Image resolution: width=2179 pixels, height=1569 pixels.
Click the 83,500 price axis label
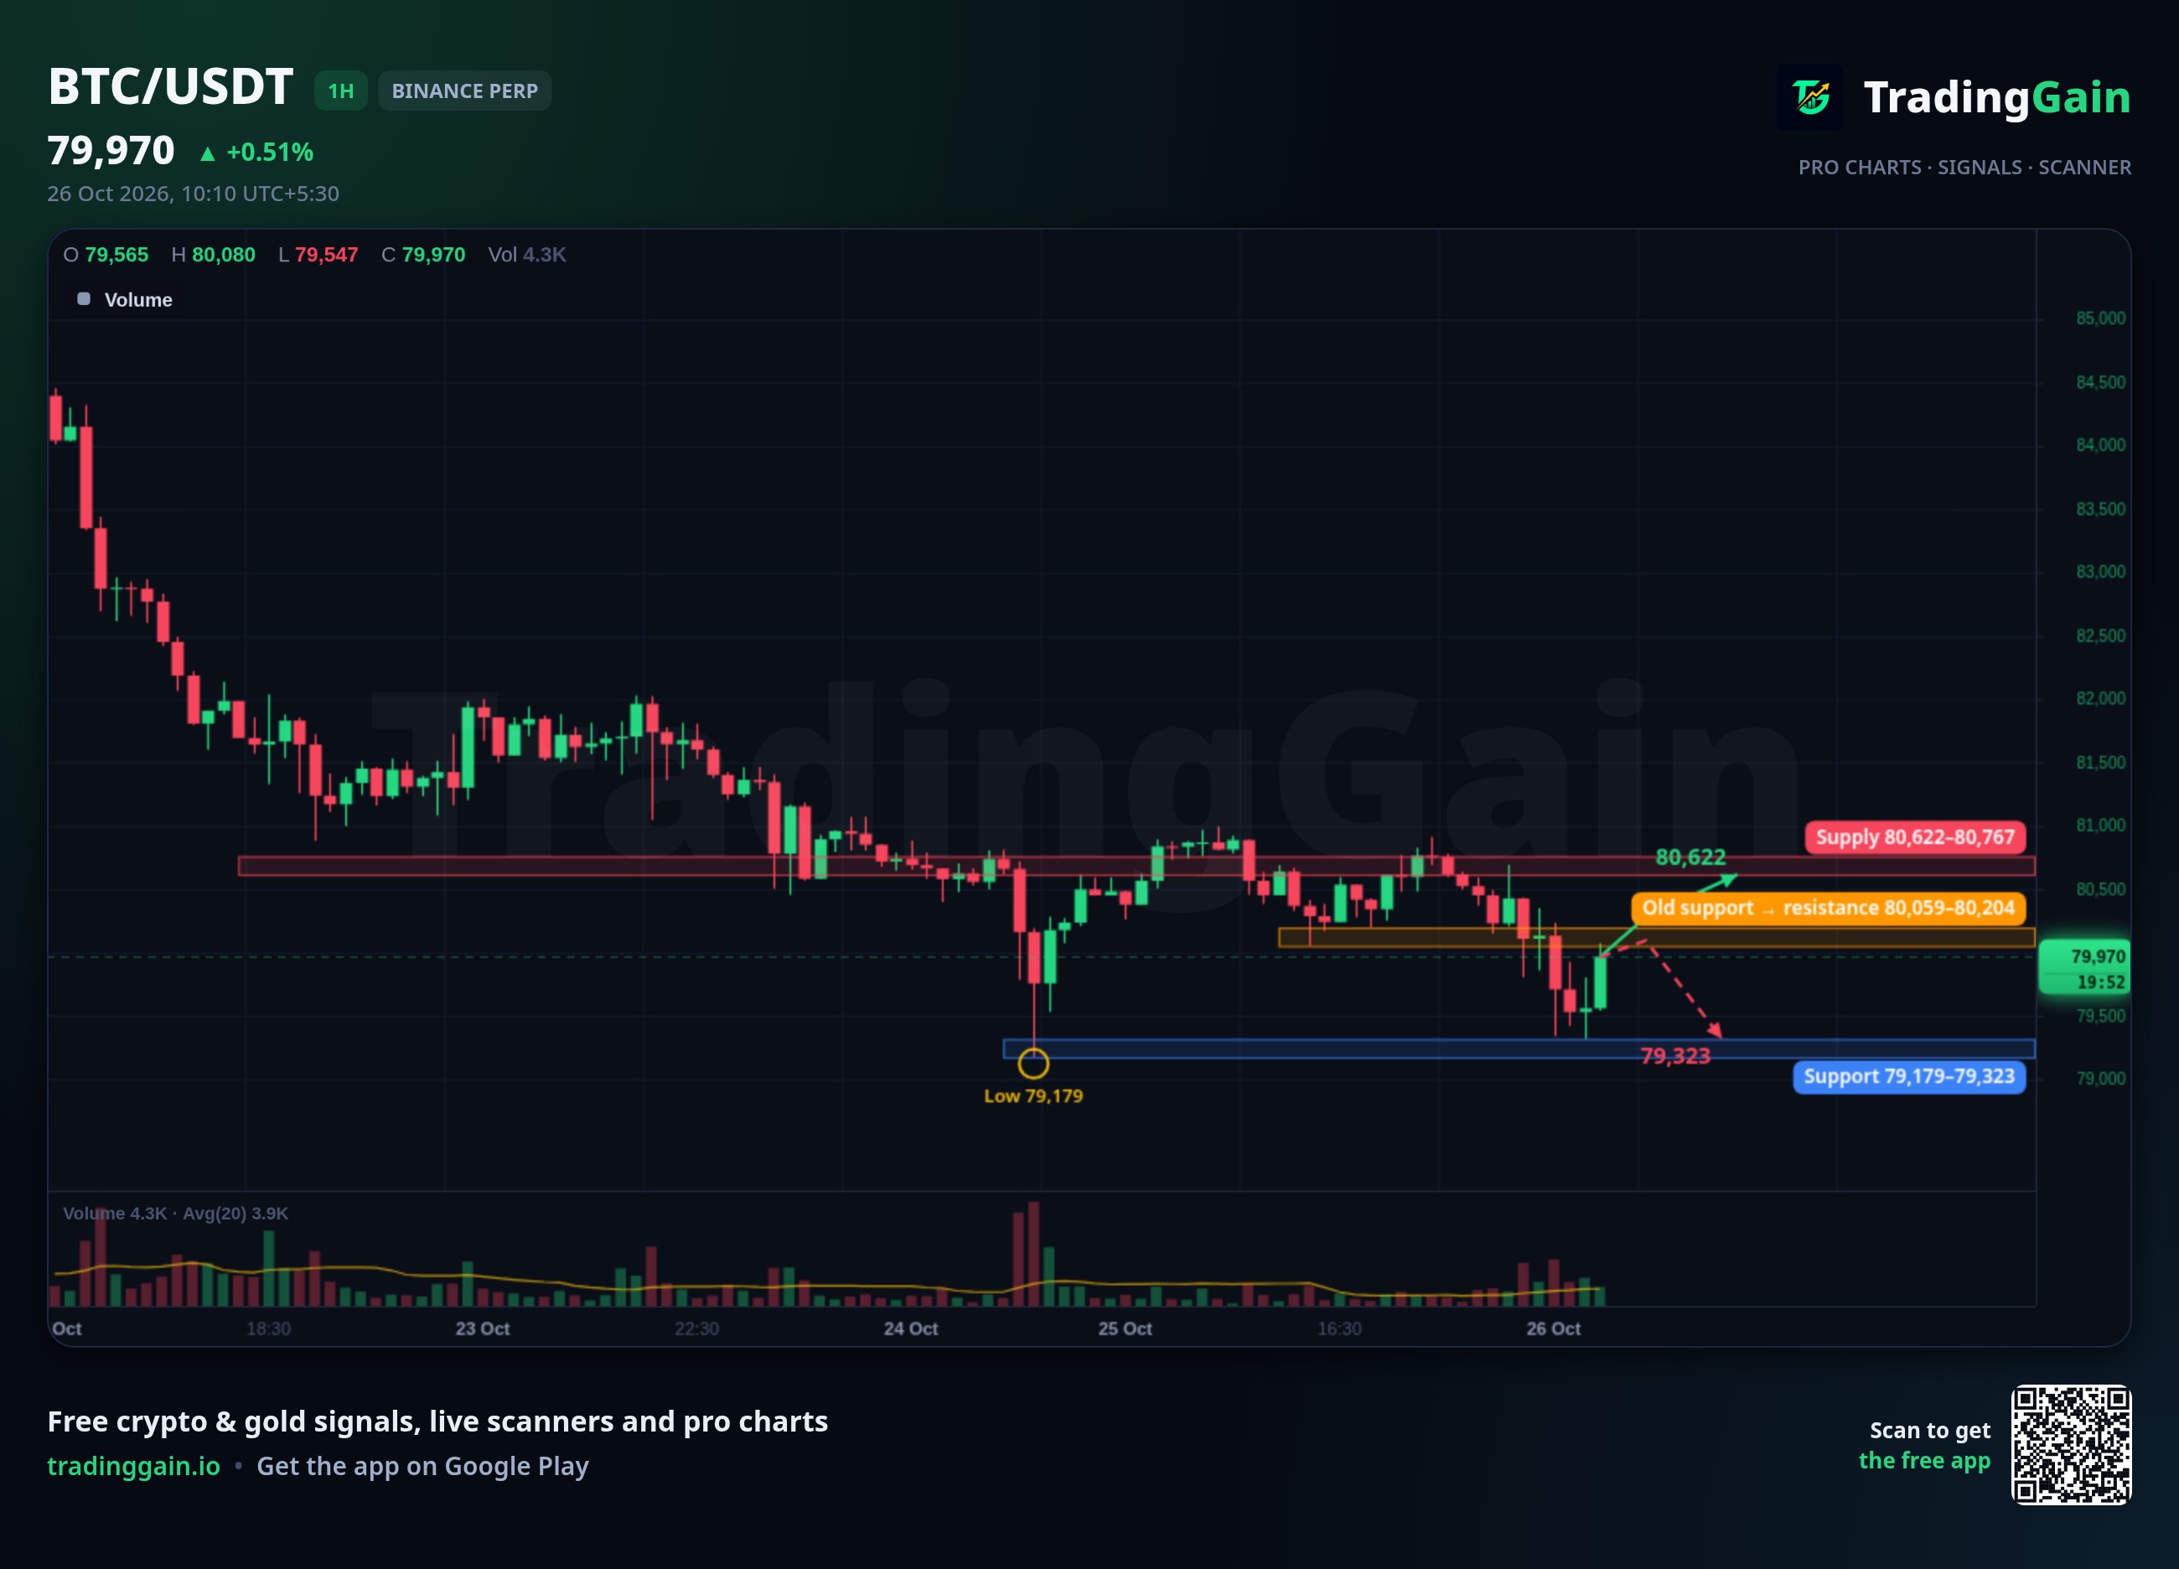coord(2100,508)
